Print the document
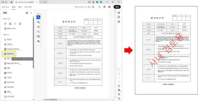The image size is (198, 101). point(109,7)
